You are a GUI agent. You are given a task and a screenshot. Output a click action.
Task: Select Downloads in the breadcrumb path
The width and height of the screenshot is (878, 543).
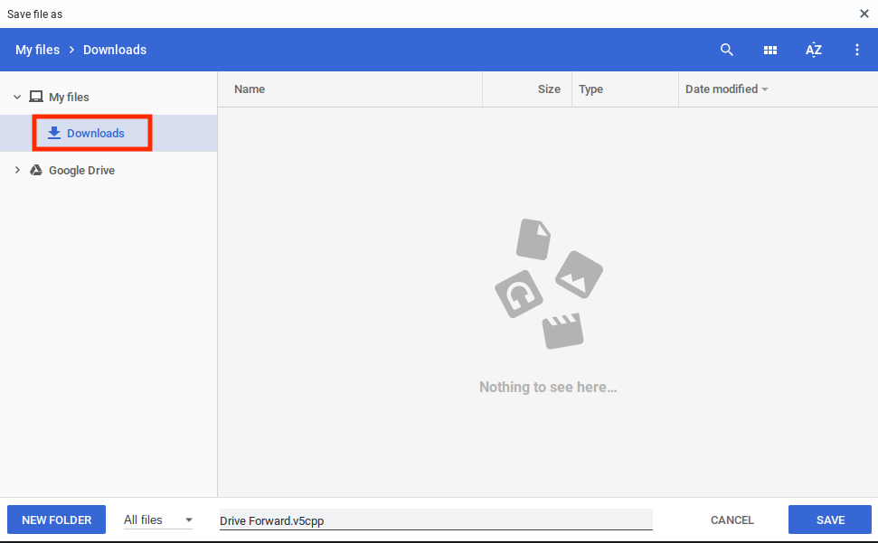click(114, 50)
